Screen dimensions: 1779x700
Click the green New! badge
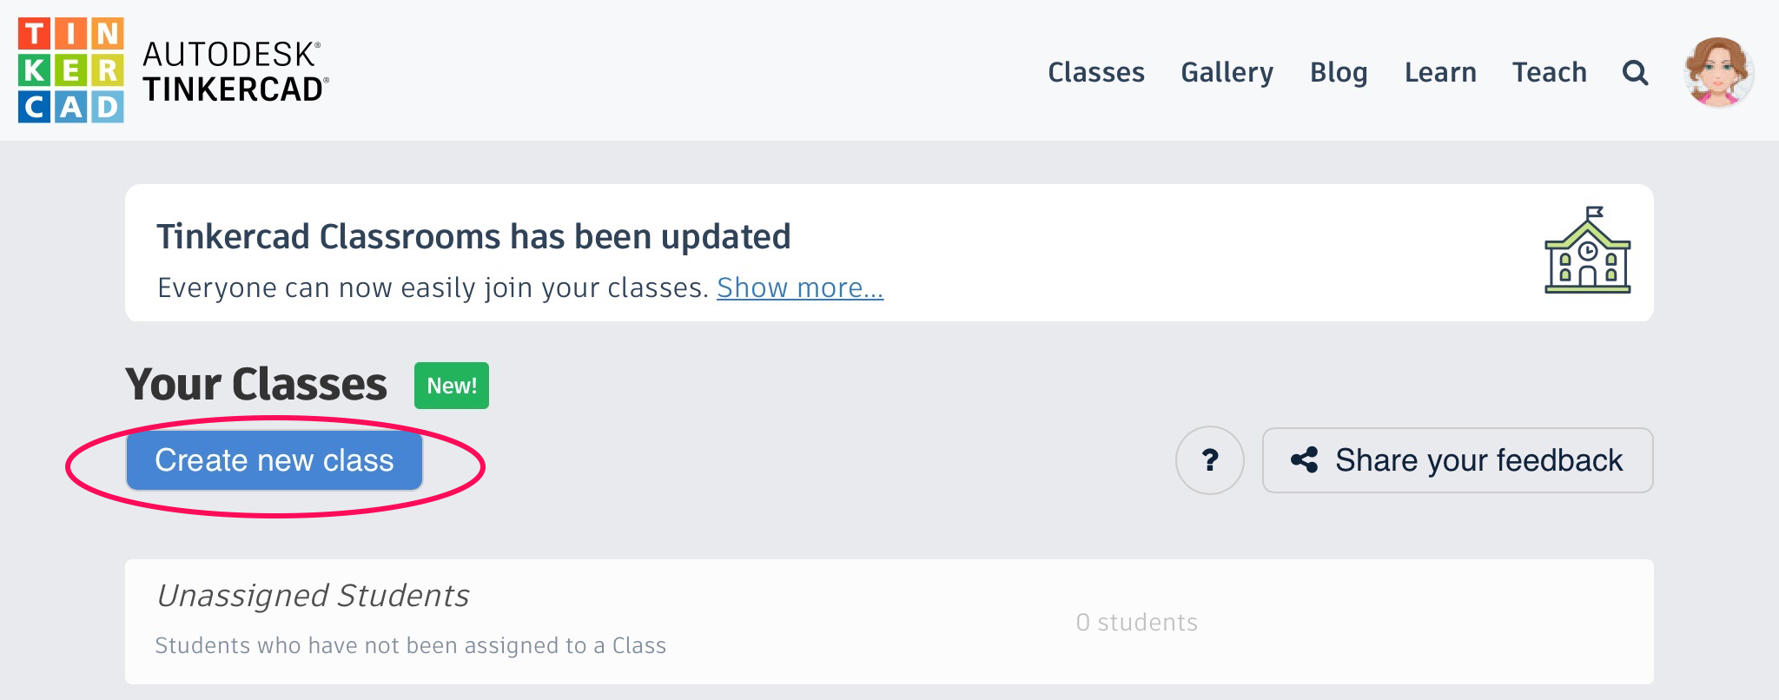click(x=452, y=386)
